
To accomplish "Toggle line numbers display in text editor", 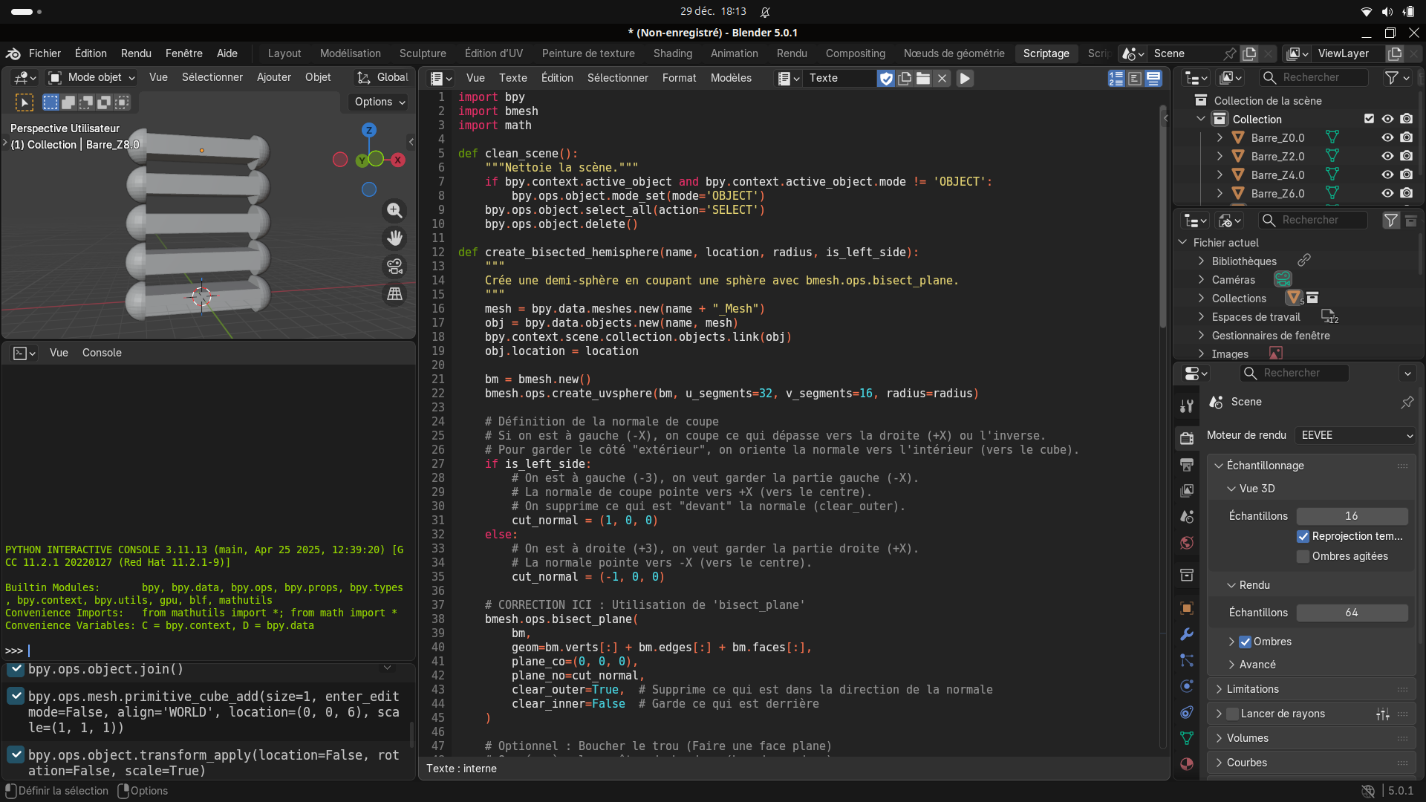I will coord(1116,78).
